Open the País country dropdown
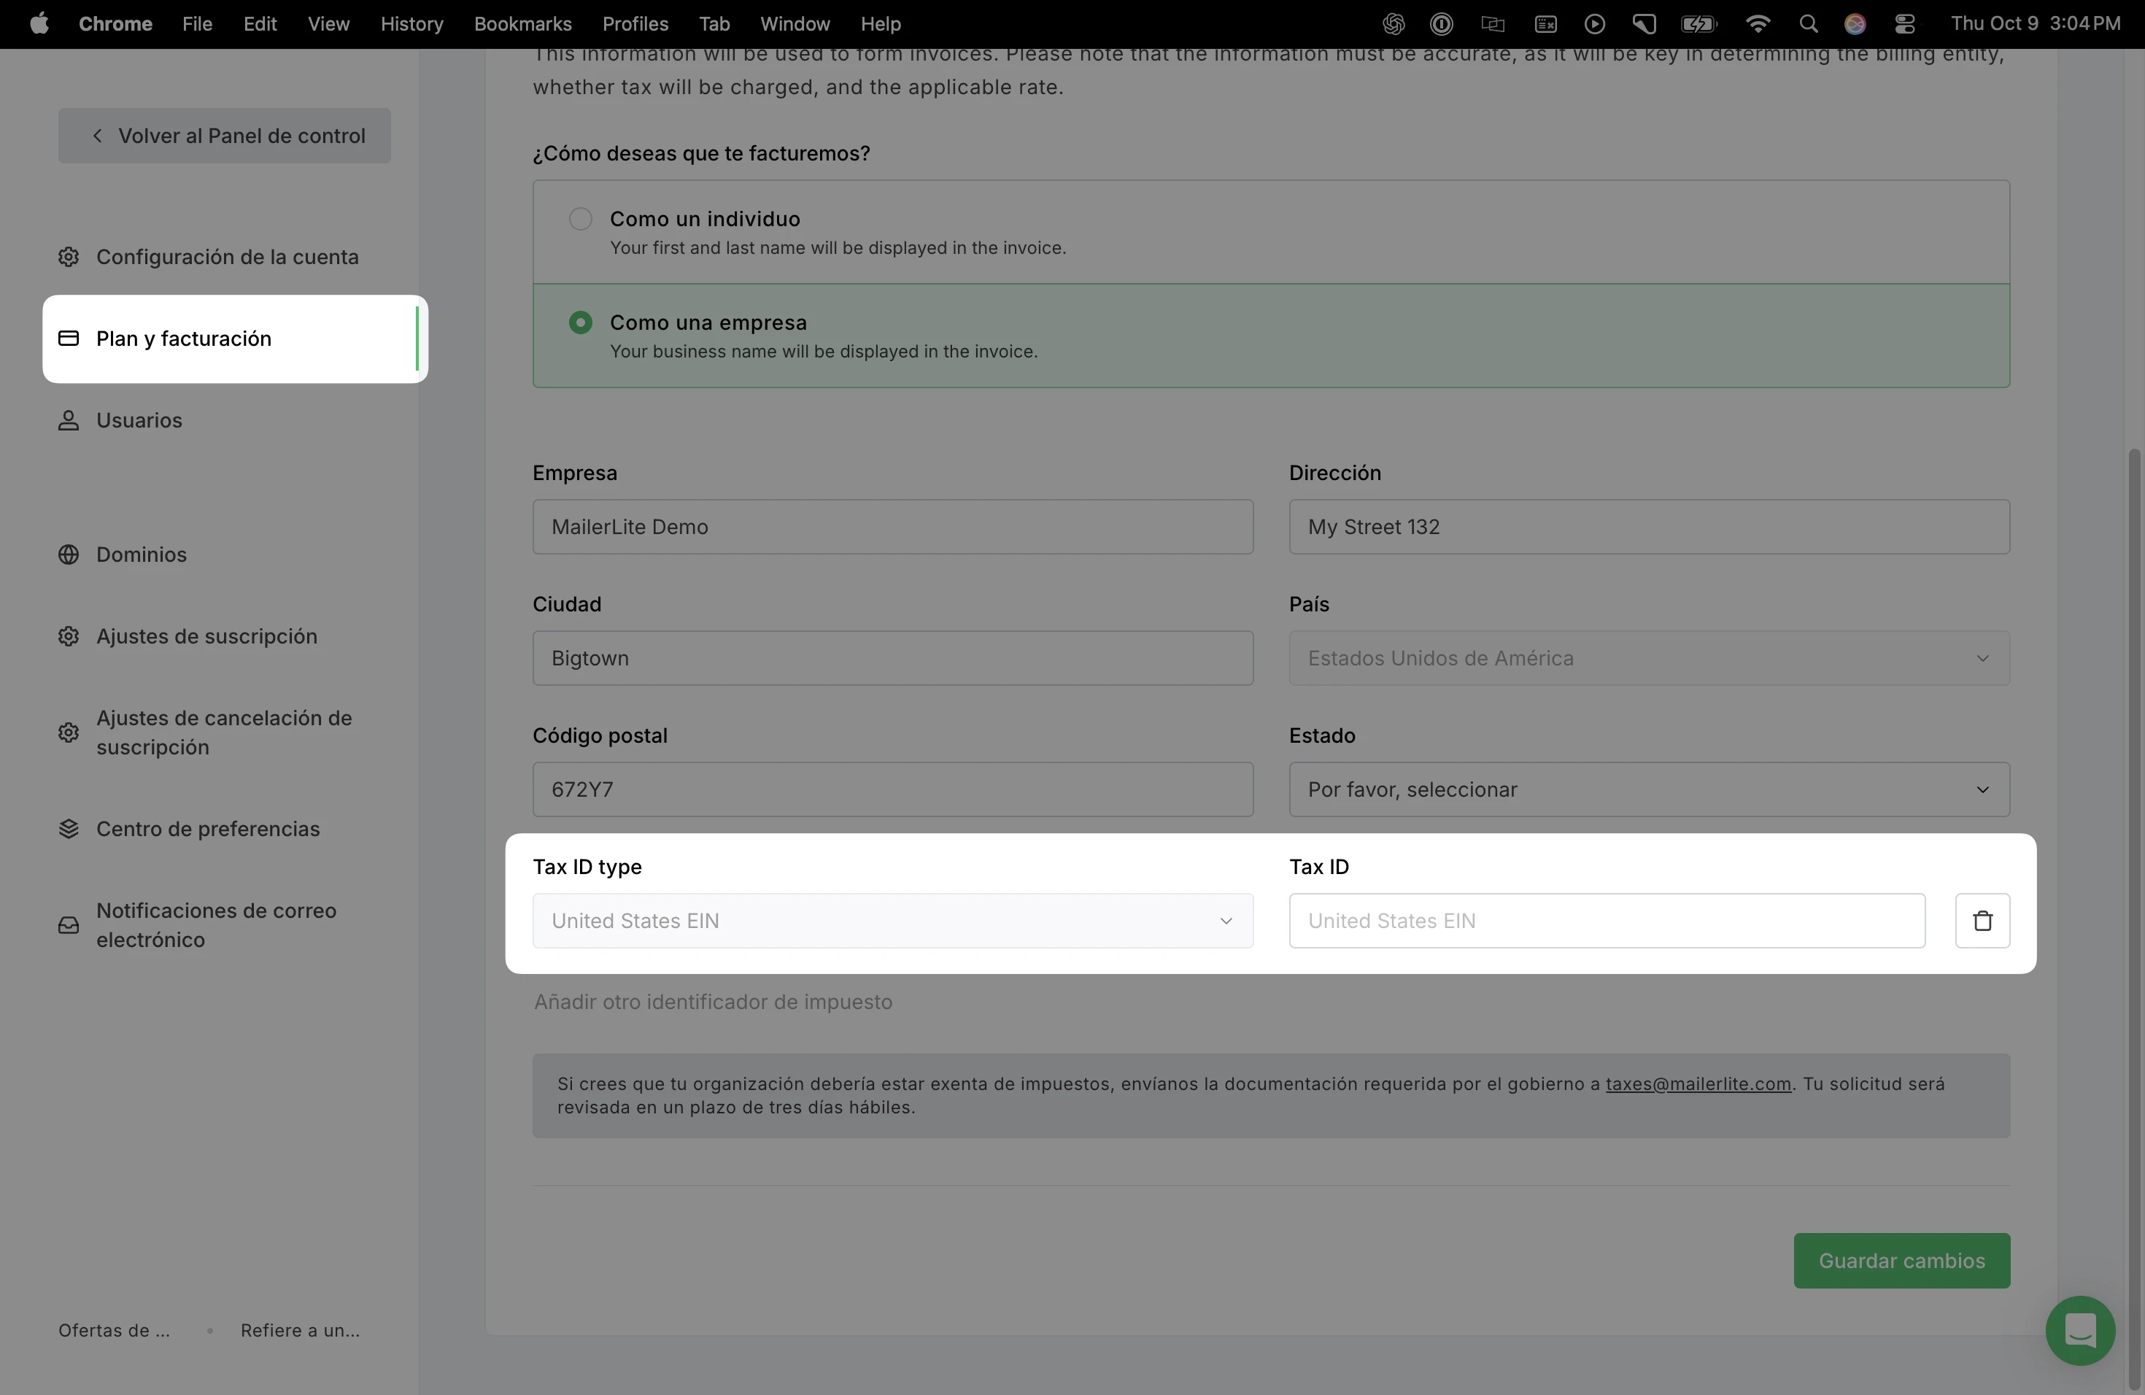The height and width of the screenshot is (1395, 2145). point(1648,658)
